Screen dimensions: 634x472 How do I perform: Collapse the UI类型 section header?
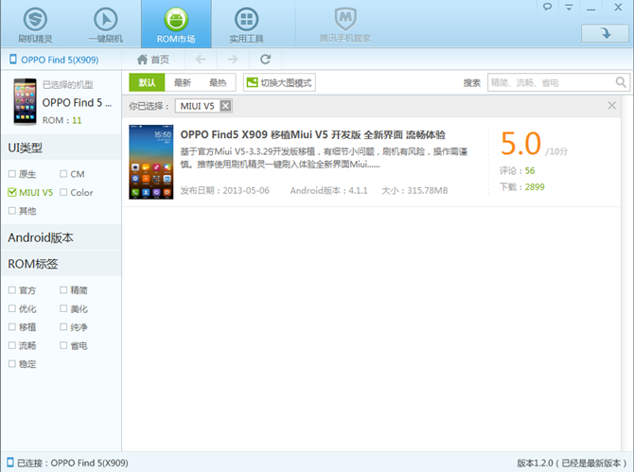[x=25, y=149]
